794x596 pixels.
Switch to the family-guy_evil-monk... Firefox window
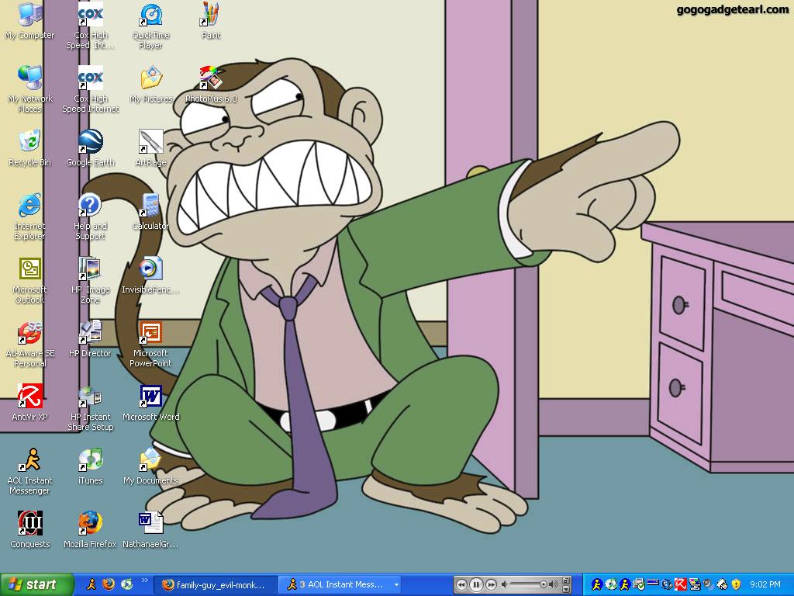pyautogui.click(x=215, y=585)
